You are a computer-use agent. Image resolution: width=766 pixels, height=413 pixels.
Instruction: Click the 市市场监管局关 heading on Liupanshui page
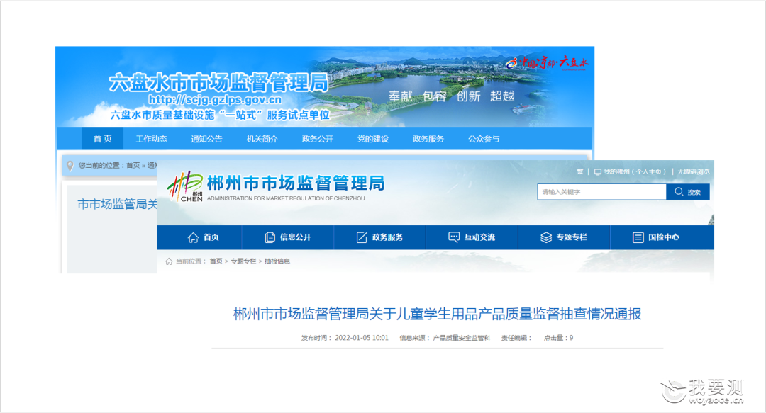(118, 204)
